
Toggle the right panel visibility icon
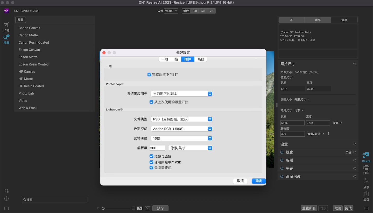(366, 208)
